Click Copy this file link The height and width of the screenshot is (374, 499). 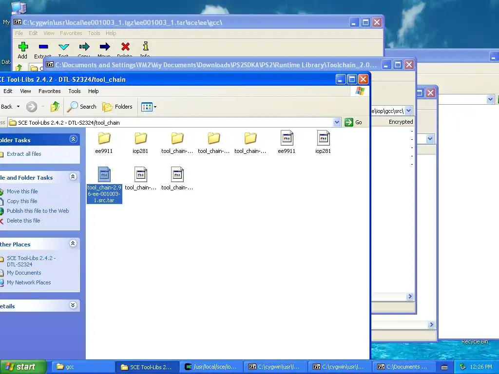pyautogui.click(x=22, y=201)
